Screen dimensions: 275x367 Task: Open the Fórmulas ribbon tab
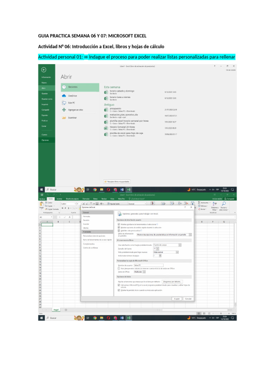(x=86, y=199)
